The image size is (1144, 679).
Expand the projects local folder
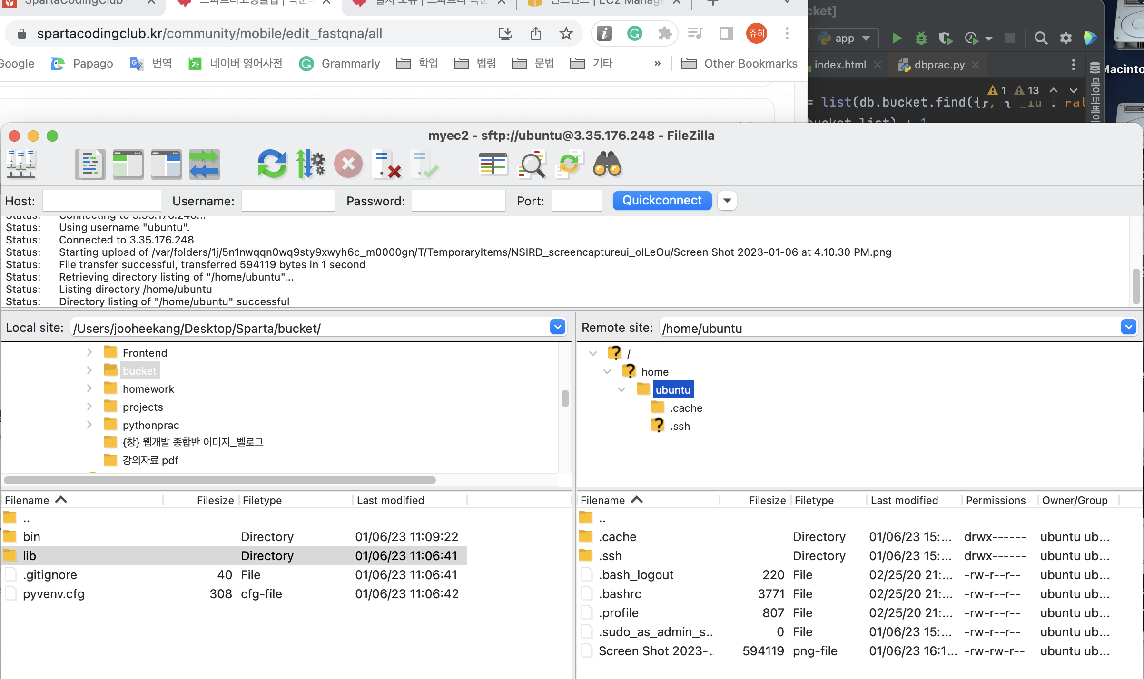point(89,407)
